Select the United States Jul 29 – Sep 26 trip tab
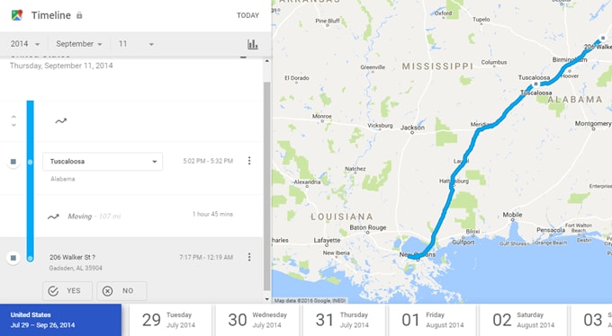The image size is (612, 336). [x=60, y=320]
